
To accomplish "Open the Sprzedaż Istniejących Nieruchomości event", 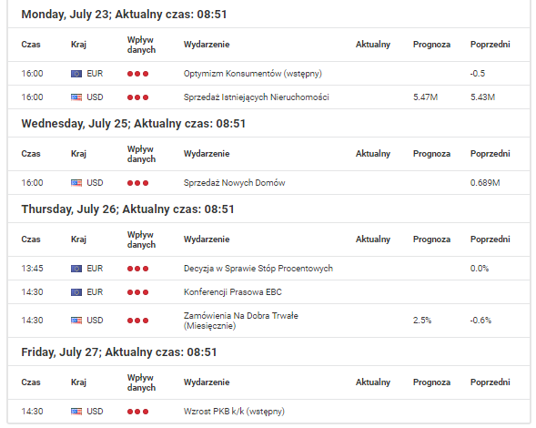I will coord(257,97).
